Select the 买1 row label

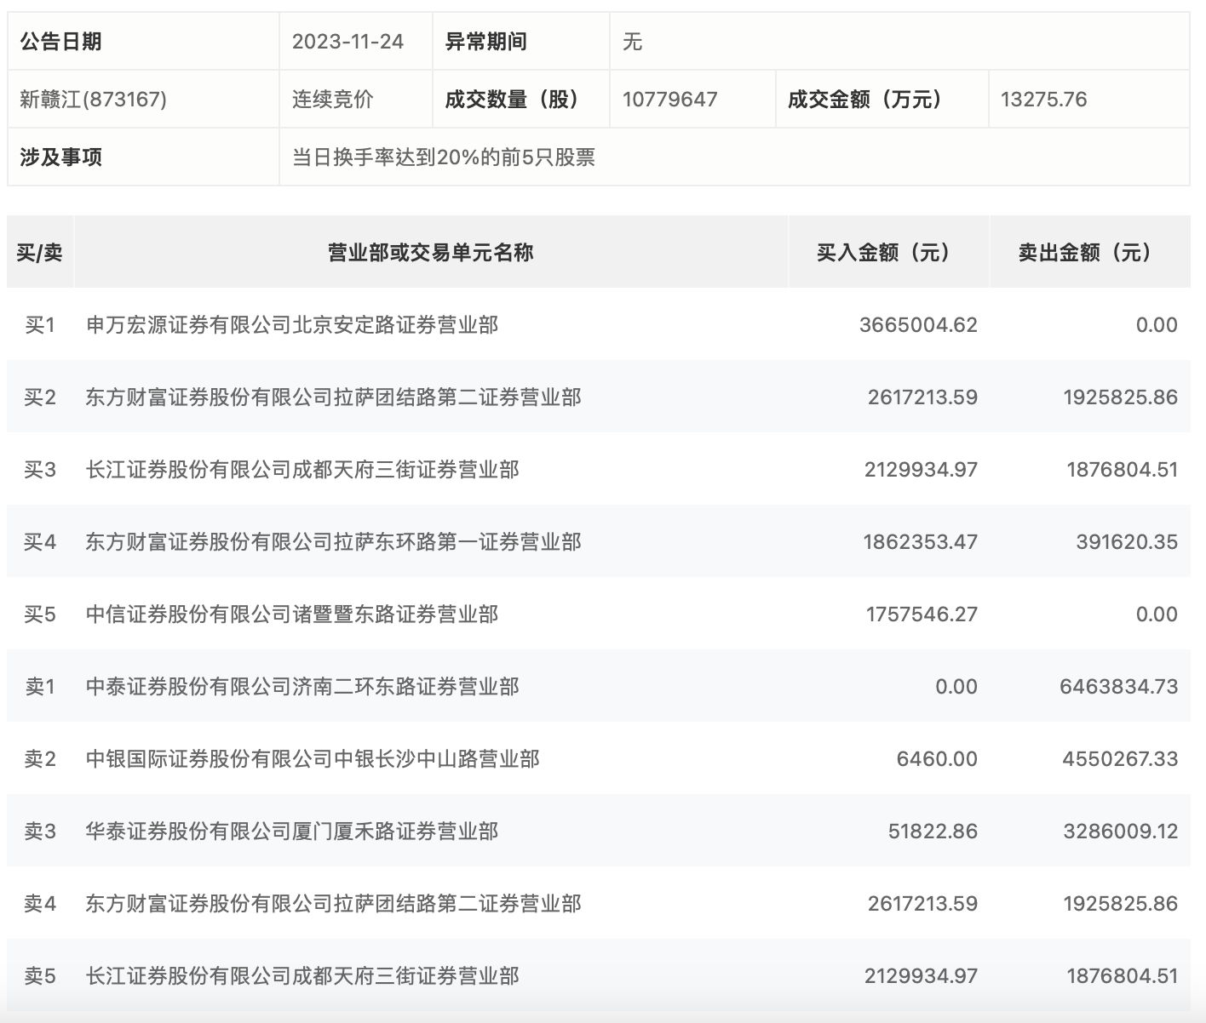[39, 324]
